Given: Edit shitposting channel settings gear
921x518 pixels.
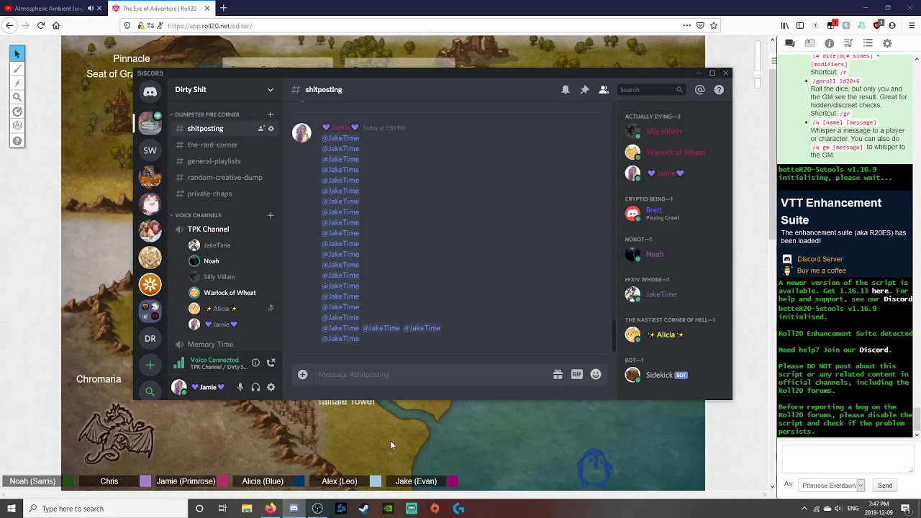Looking at the screenshot, I should [x=271, y=129].
